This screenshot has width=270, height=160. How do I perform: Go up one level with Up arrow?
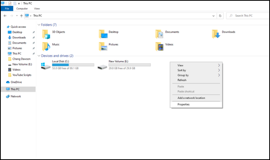click(21, 16)
